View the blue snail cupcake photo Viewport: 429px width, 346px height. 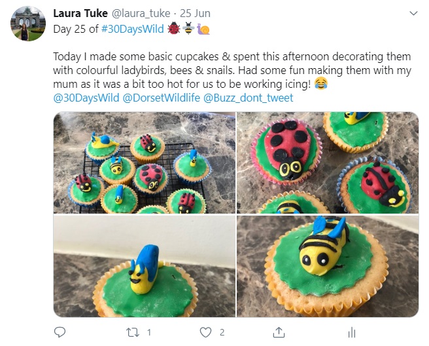[143, 267]
